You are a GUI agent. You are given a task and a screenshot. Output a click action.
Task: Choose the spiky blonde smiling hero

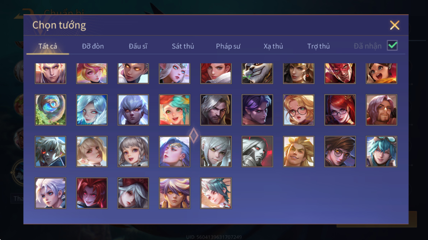tap(299, 152)
